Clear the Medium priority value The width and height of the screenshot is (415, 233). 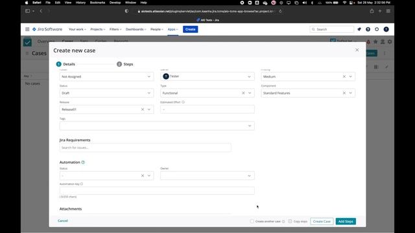pos(344,76)
